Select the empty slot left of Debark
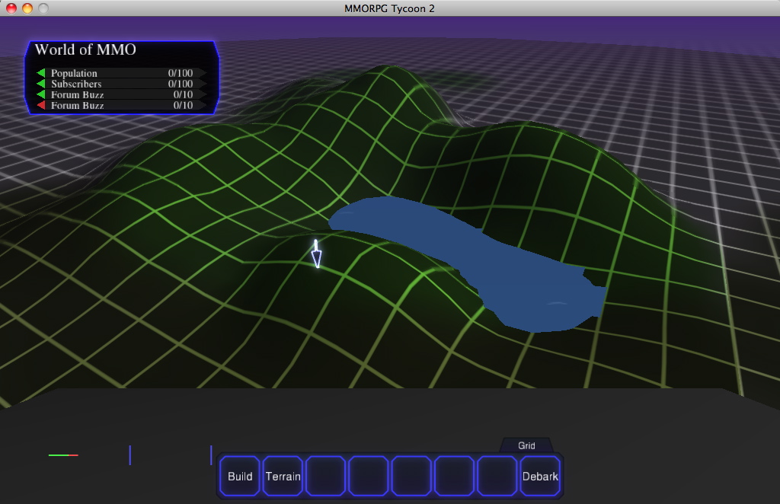 [x=497, y=476]
